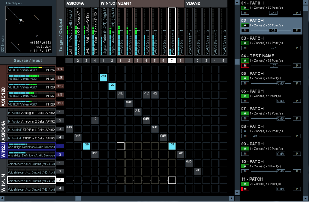The width and height of the screenshot is (309, 202).
Task: Click the left arrow of the horizontal scrollbar
Action: 2,198
